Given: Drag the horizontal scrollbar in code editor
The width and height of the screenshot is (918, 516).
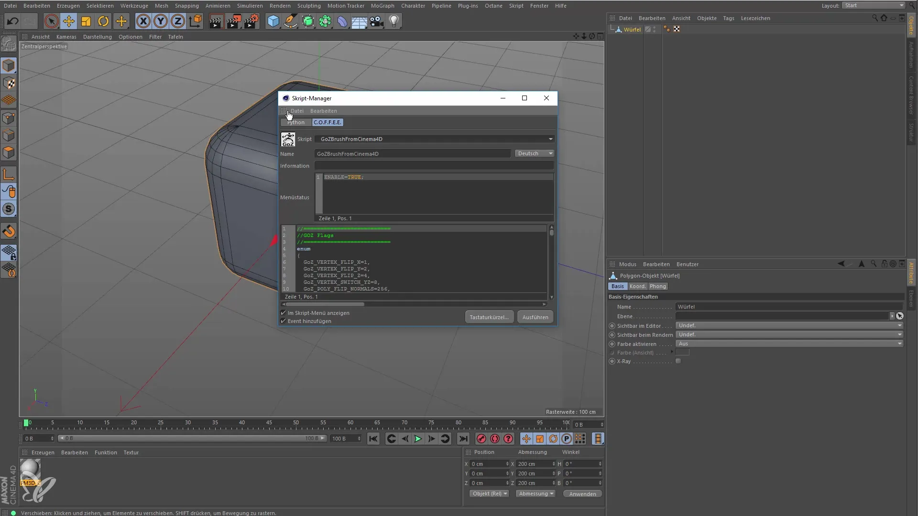Looking at the screenshot, I should point(323,304).
